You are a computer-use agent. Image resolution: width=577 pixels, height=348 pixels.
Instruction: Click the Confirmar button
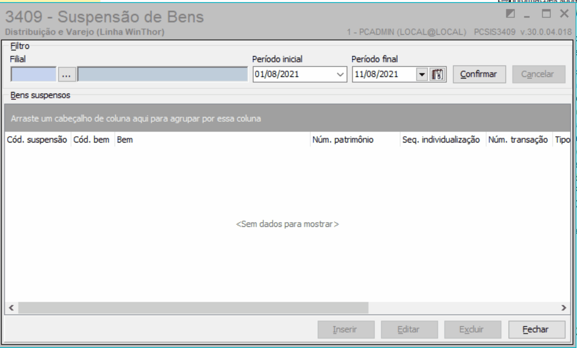pos(479,74)
